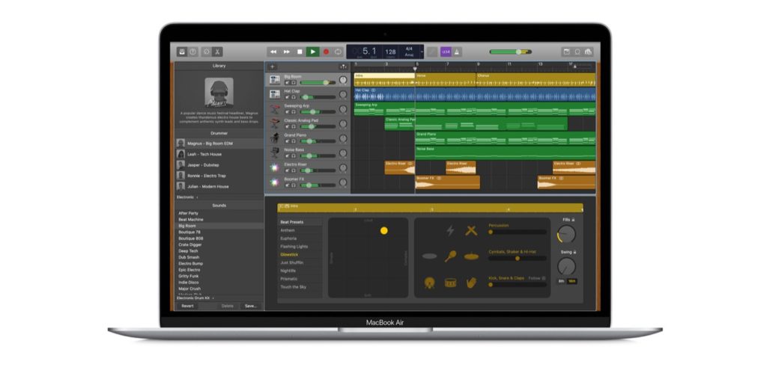
Task: Expand the Electronic genre dropdown
Action: tap(187, 197)
